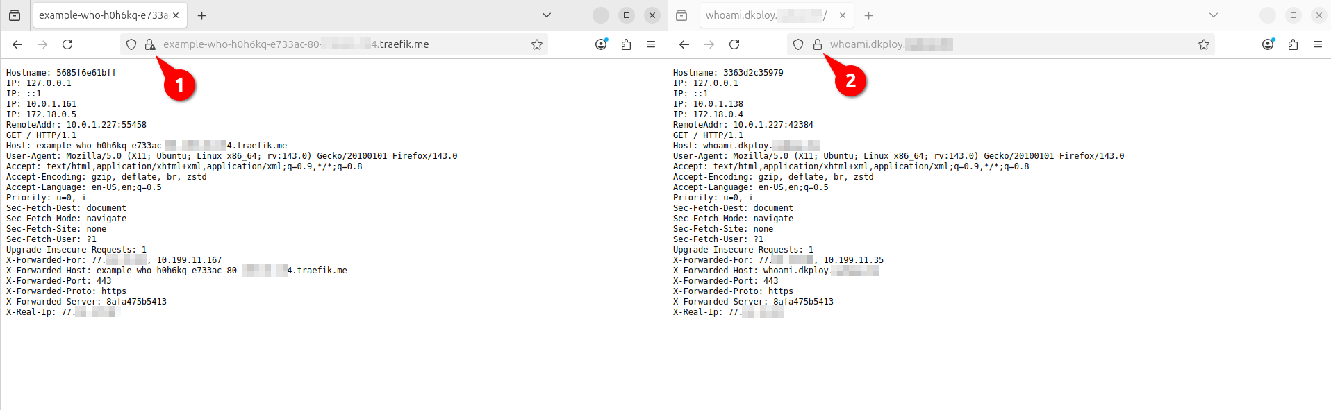Expand the list all tabs chevron, left window
This screenshot has height=410, width=1331.
tap(547, 15)
